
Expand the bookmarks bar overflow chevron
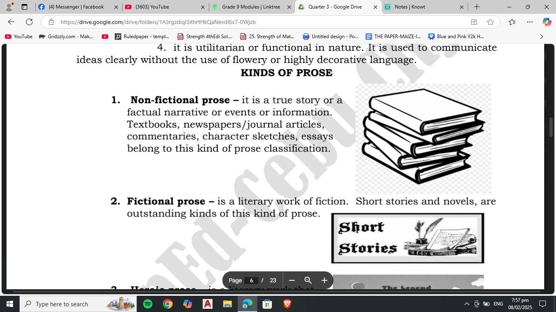541,37
